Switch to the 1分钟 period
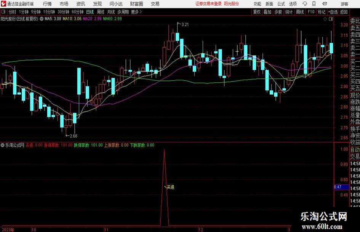The width and height of the screenshot is (360, 232). [23, 12]
